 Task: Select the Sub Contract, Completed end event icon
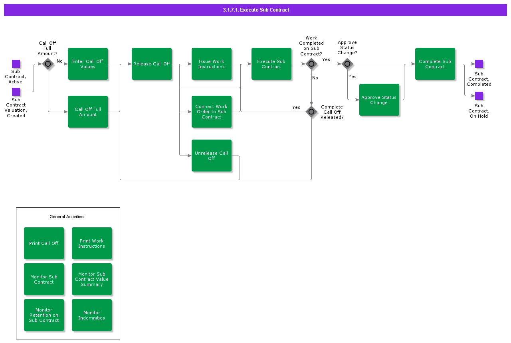click(479, 63)
